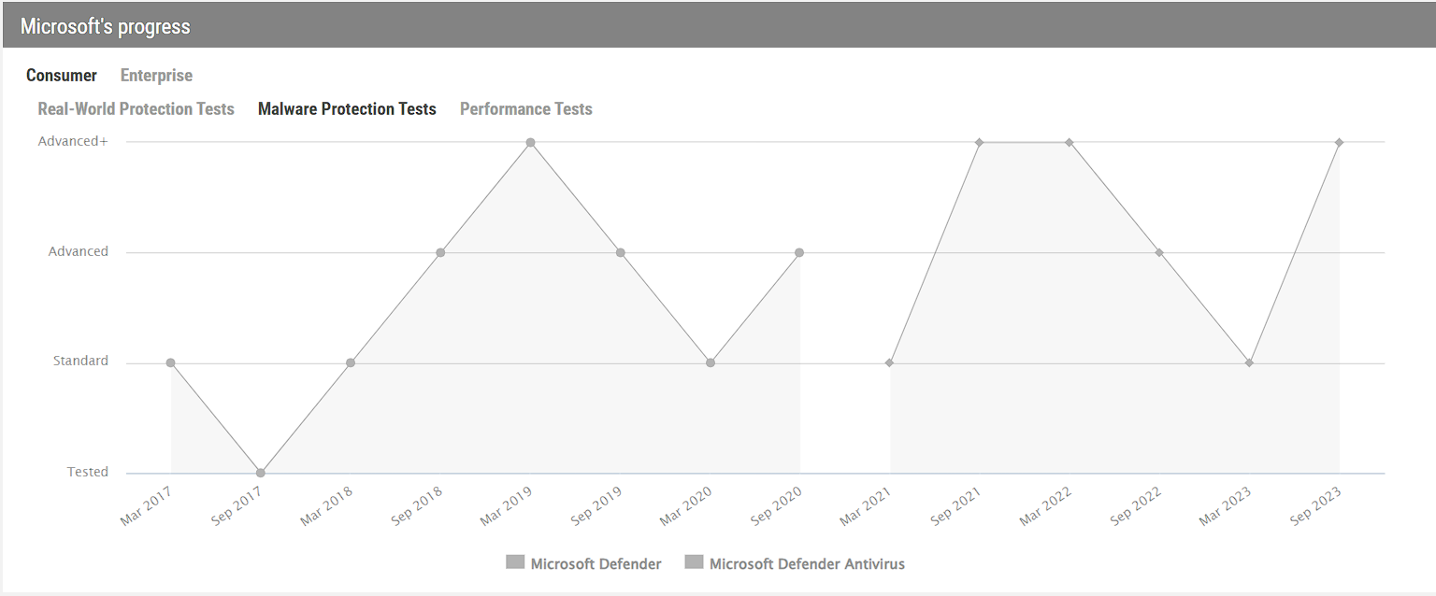Viewport: 1436px width, 596px height.
Task: Toggle the Microsoft Defender Antivirus legend series
Action: pos(806,563)
